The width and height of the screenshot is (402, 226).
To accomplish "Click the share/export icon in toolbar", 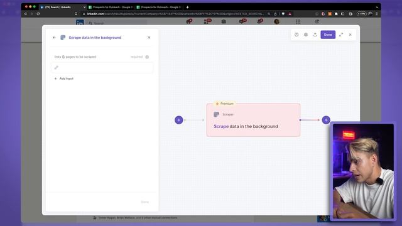I will point(315,35).
